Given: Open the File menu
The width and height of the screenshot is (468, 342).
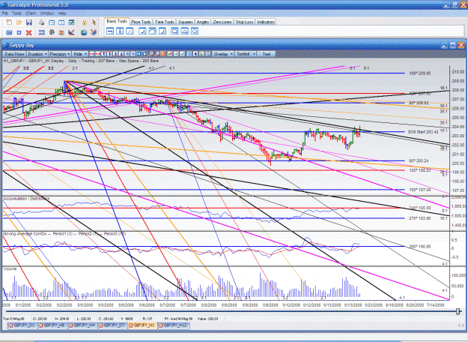Looking at the screenshot, I should tap(4, 13).
